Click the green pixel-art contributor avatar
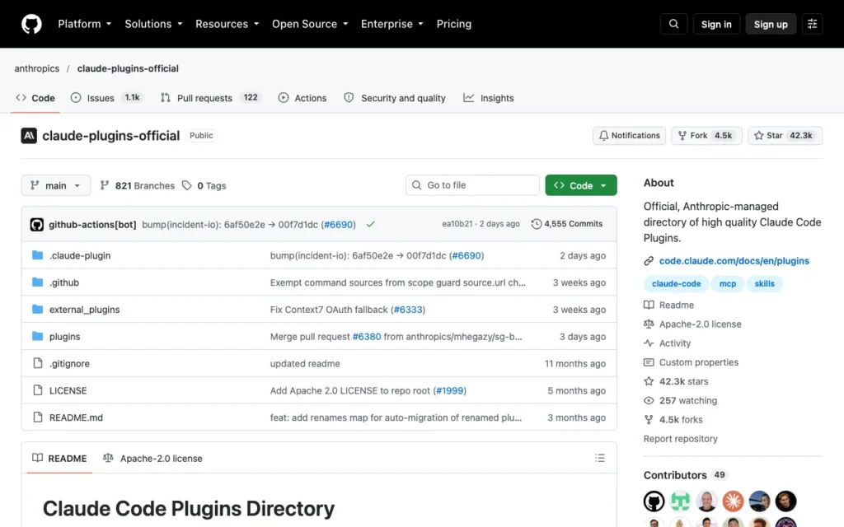The image size is (844, 527). tap(680, 501)
